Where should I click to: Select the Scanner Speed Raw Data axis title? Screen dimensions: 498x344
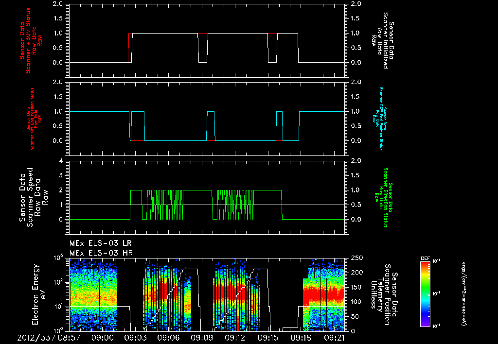pos(34,197)
